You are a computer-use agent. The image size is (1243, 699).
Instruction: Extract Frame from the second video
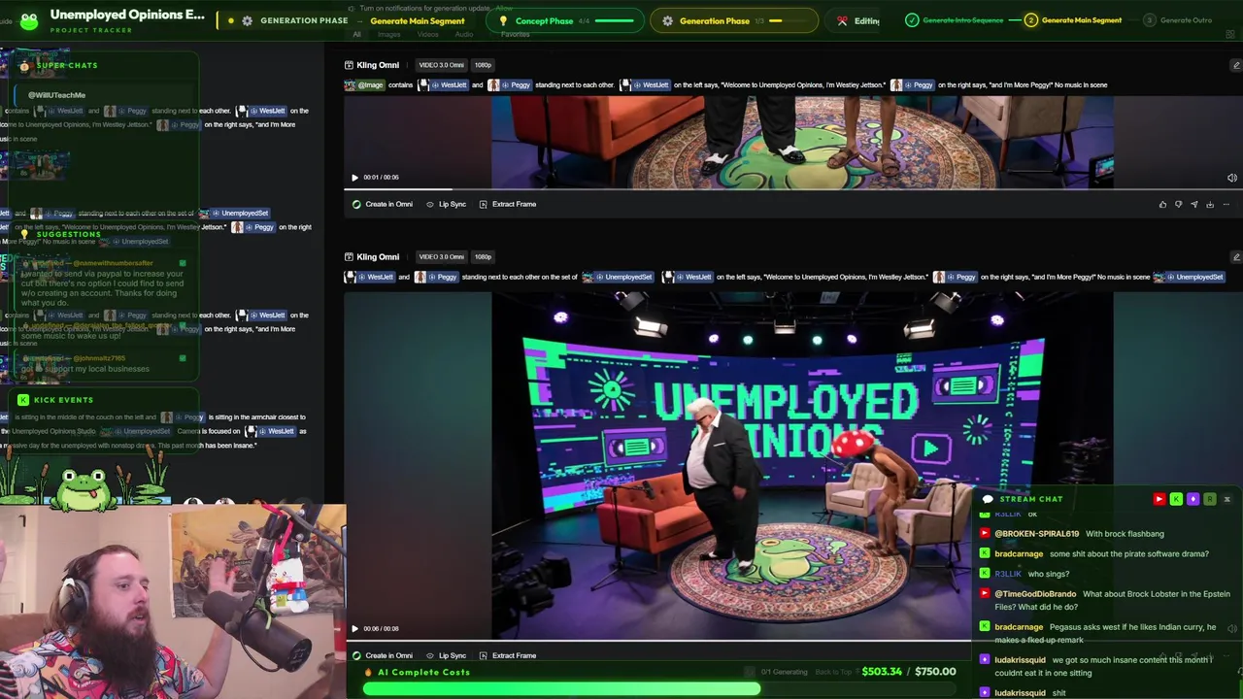pyautogui.click(x=507, y=656)
